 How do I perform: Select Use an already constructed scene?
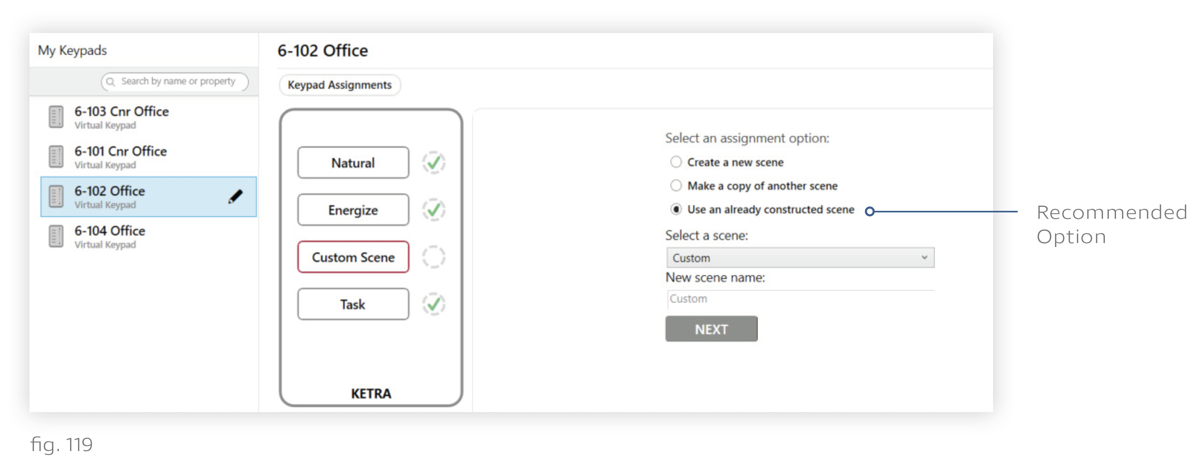pos(676,209)
